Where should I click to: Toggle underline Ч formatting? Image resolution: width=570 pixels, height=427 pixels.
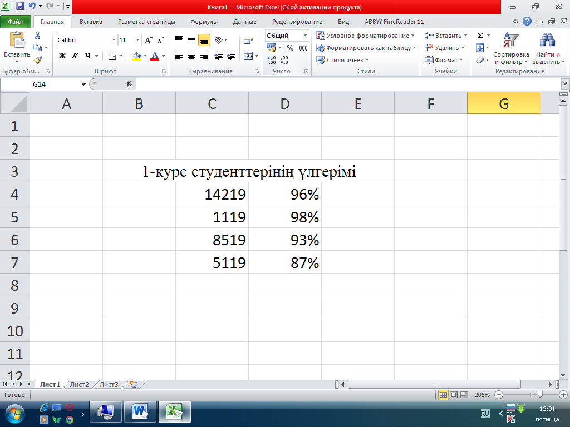87,56
